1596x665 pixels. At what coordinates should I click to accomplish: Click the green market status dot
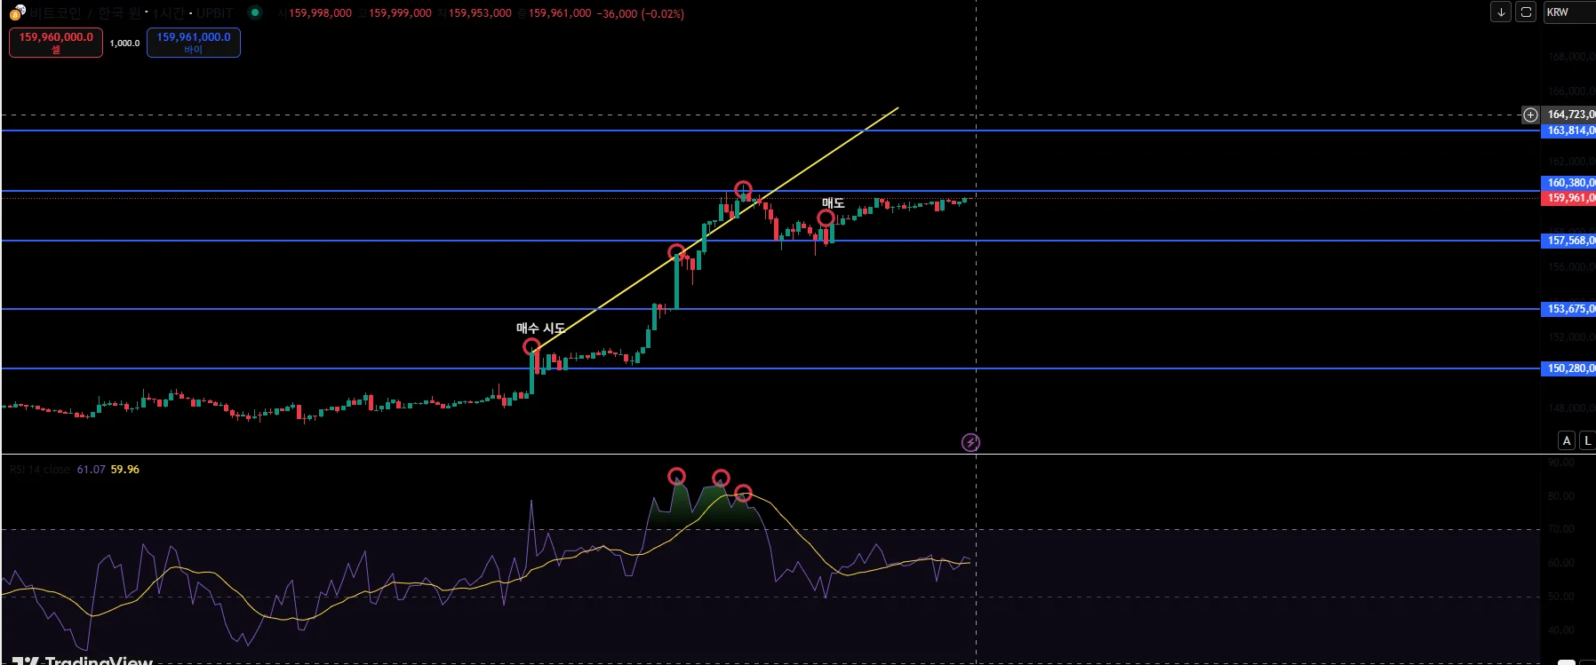pyautogui.click(x=255, y=12)
